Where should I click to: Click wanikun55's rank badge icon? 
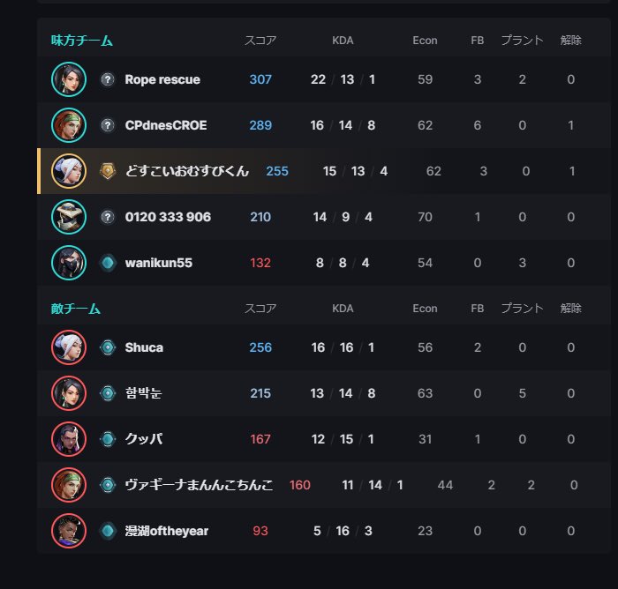point(108,263)
